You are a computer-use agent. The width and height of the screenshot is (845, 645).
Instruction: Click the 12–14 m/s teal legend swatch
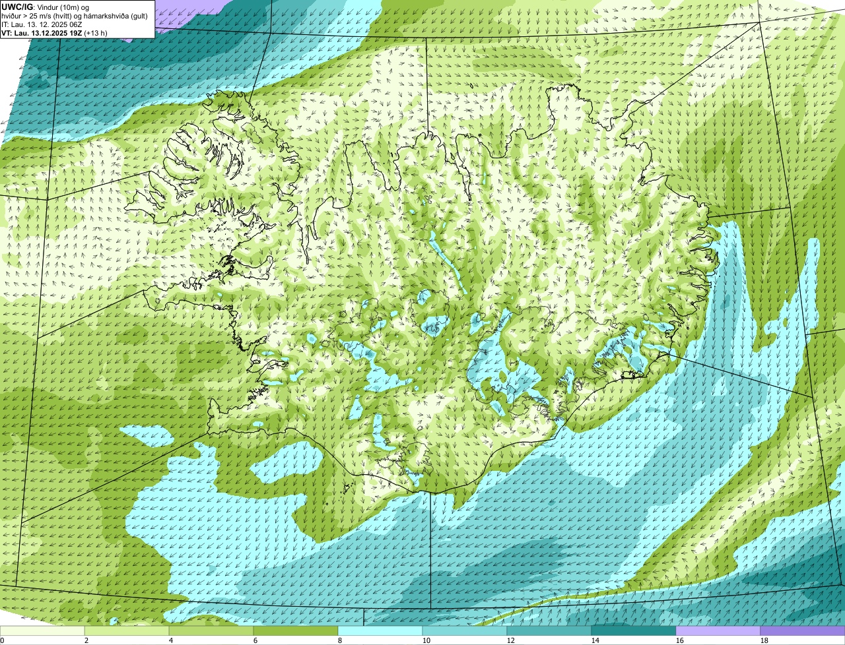click(549, 630)
